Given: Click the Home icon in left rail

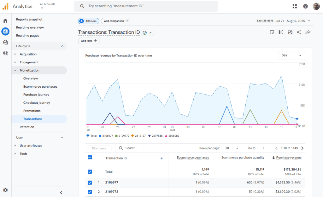Looking at the screenshot, I should (5, 21).
